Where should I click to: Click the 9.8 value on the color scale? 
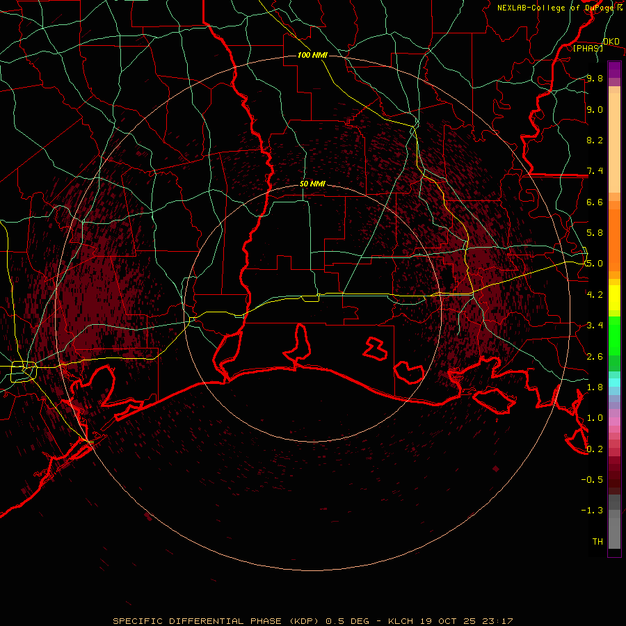coord(595,78)
